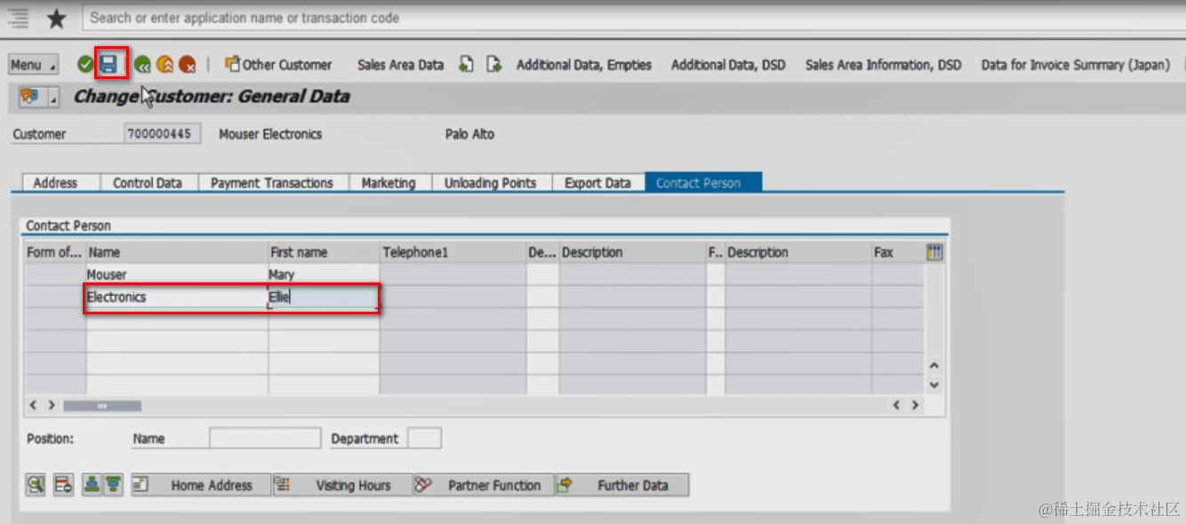Screen dimensions: 1186x524
Task: Click the table vertical scroll down arrow
Action: click(934, 385)
